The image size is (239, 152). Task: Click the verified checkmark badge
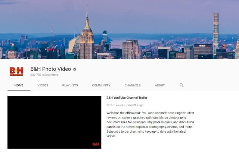[x=75, y=69]
